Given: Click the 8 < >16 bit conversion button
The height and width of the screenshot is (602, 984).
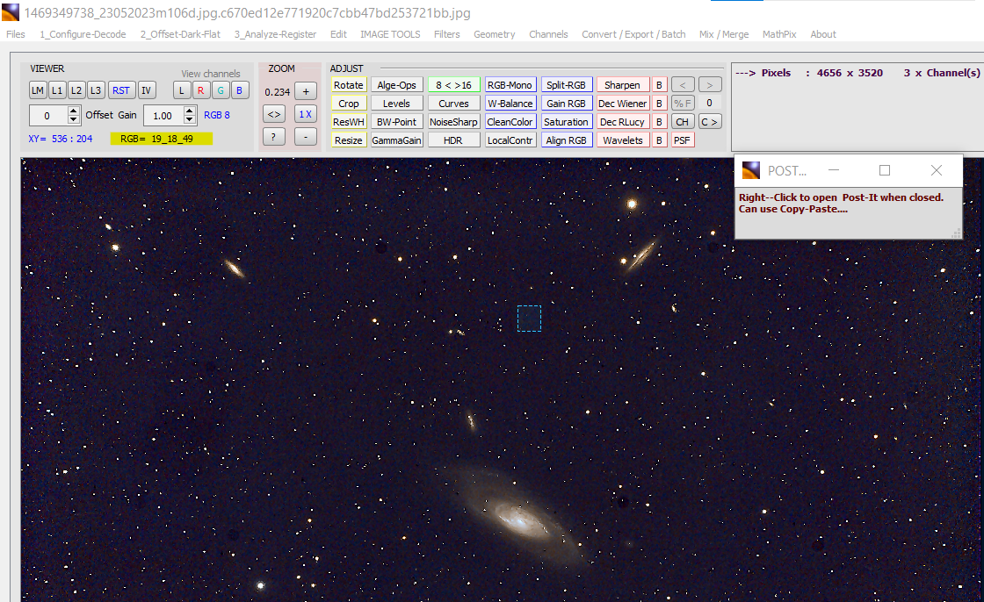Looking at the screenshot, I should pos(453,85).
